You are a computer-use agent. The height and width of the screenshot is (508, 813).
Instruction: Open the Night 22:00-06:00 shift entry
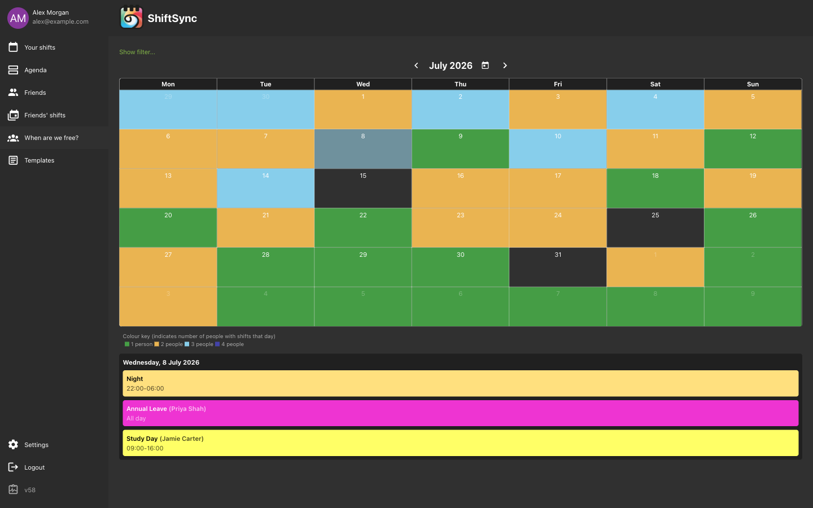[x=460, y=383]
